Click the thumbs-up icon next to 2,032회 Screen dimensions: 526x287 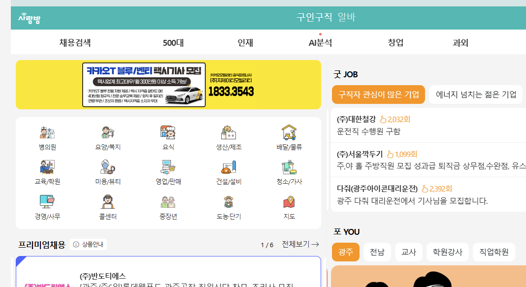coord(383,119)
